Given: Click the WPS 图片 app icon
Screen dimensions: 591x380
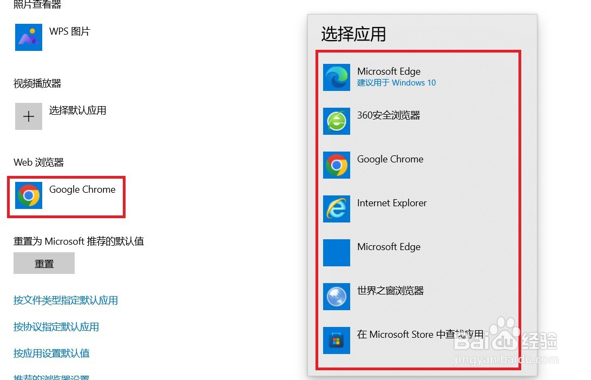Looking at the screenshot, I should (x=29, y=37).
